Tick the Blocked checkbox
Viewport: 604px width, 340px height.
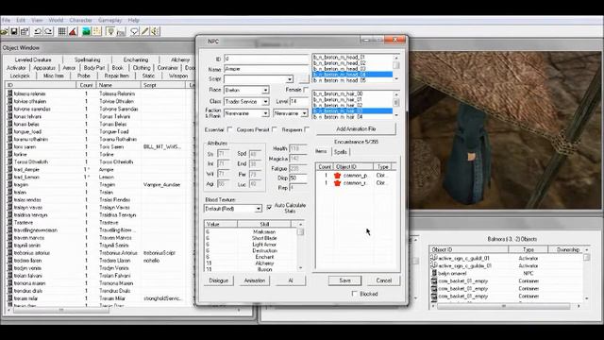point(355,294)
